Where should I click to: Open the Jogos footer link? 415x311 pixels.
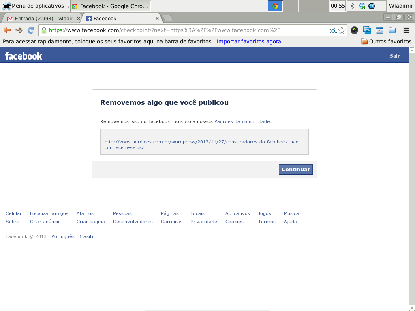[x=264, y=213]
